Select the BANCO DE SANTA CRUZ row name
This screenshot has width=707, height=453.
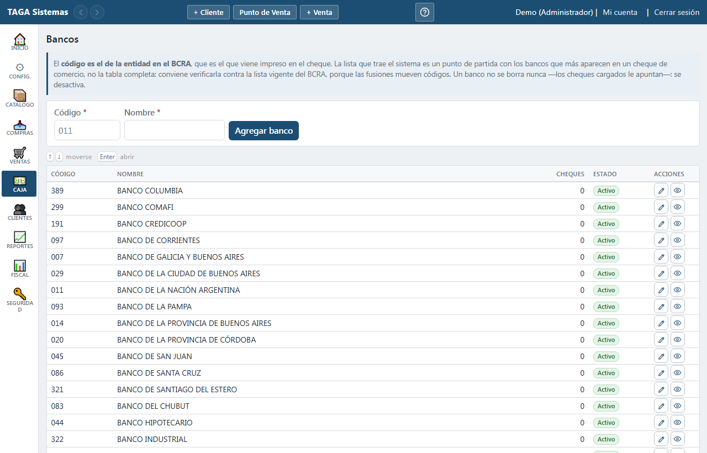pyautogui.click(x=159, y=373)
